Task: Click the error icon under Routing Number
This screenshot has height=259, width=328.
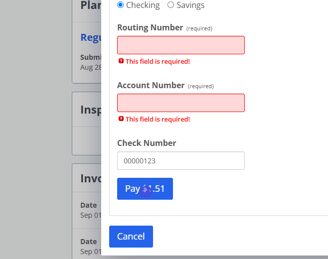Action: pyautogui.click(x=121, y=61)
